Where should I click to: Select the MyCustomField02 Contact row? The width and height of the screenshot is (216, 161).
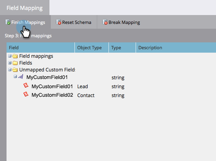point(52,95)
